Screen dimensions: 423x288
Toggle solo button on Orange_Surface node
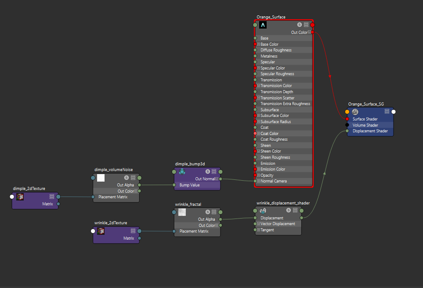(300, 25)
